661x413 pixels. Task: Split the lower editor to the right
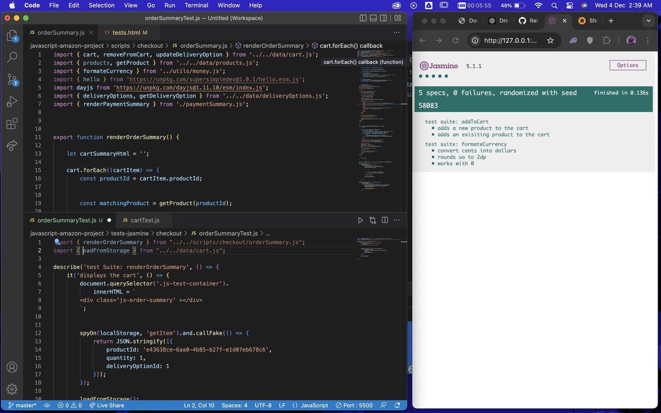386,220
